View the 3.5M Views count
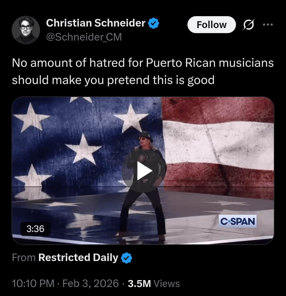 (154, 284)
